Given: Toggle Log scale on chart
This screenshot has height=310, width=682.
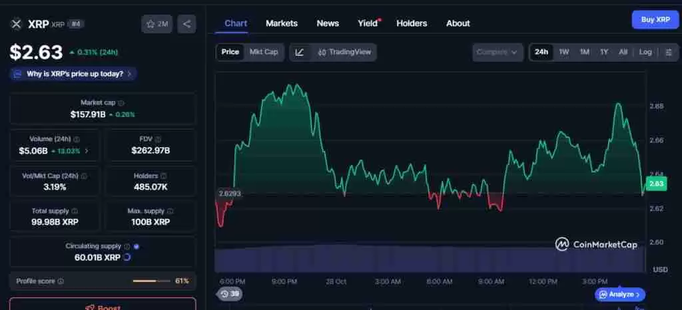Looking at the screenshot, I should pyautogui.click(x=645, y=52).
